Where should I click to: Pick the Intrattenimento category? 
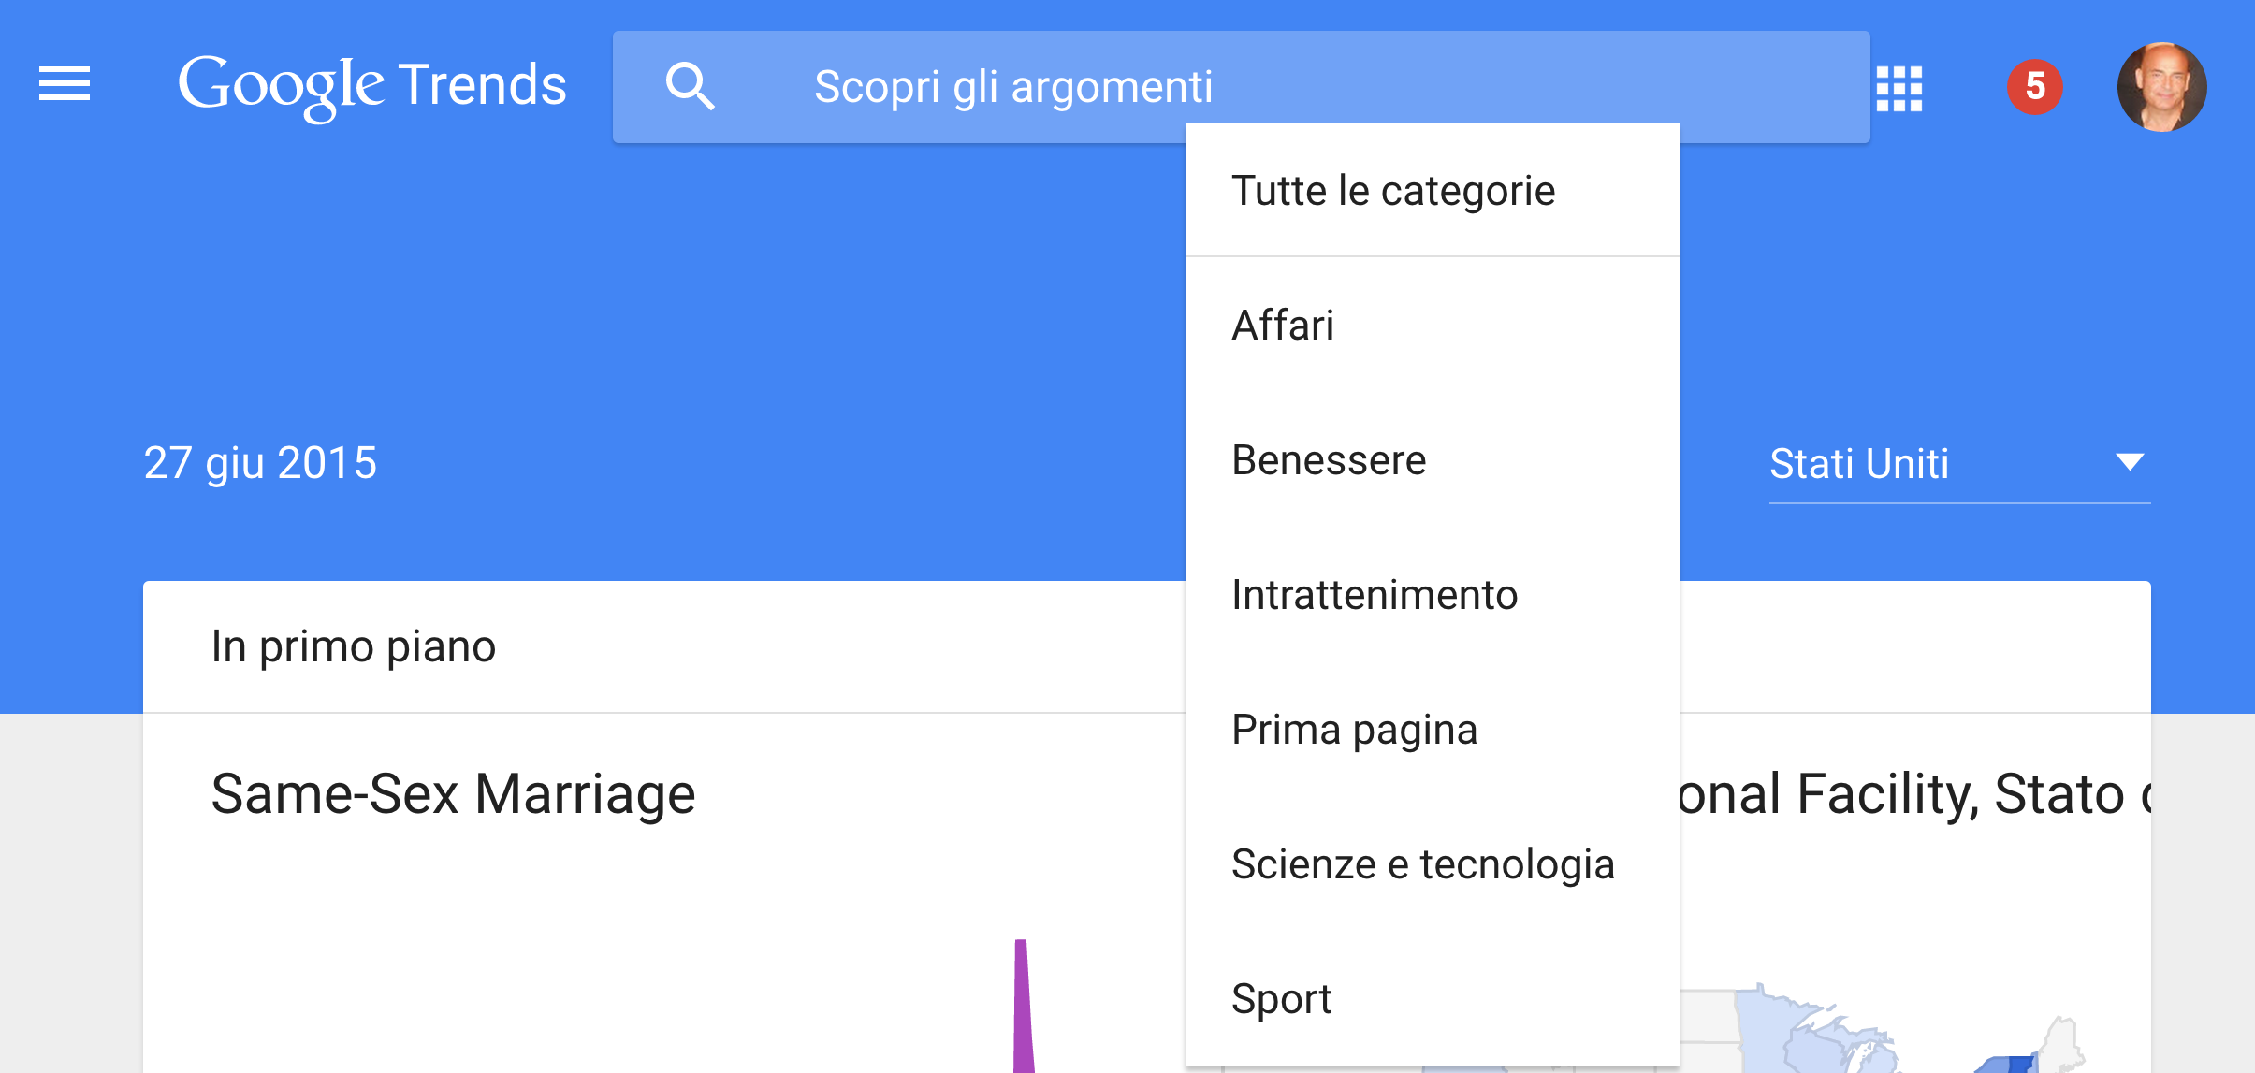tap(1374, 595)
